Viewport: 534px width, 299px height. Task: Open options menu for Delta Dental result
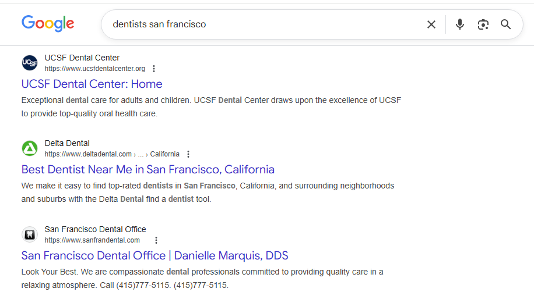coord(188,154)
